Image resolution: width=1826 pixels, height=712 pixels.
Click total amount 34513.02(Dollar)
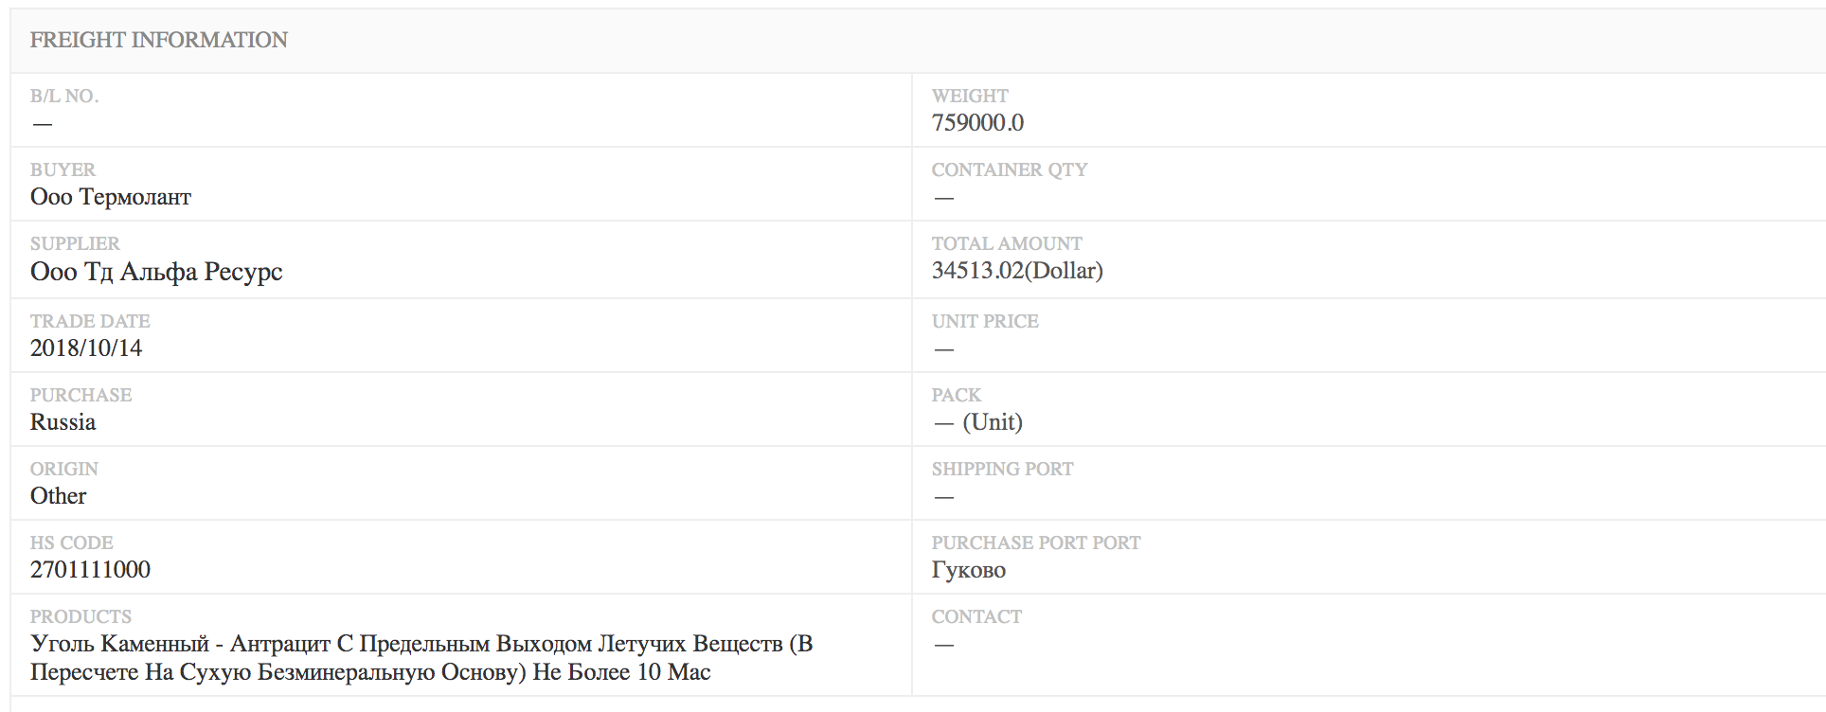1017,271
